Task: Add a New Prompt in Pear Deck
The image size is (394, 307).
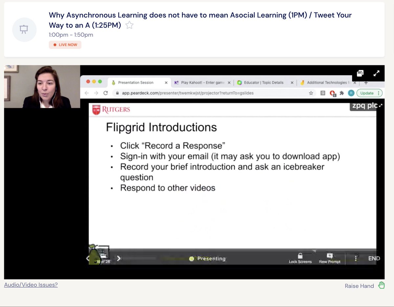Action: 330,258
